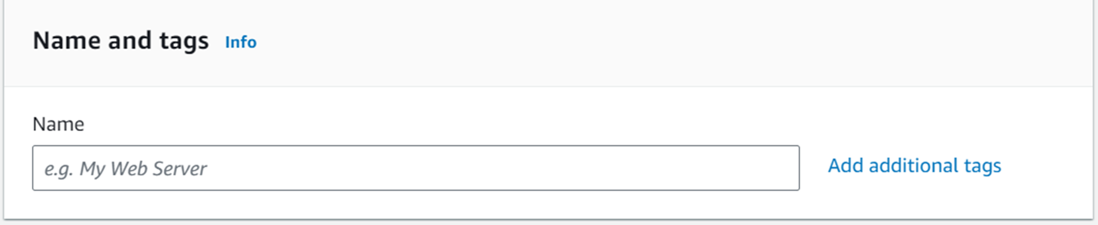Follow the blue Add additional tags text
The image size is (1098, 225).
click(915, 166)
